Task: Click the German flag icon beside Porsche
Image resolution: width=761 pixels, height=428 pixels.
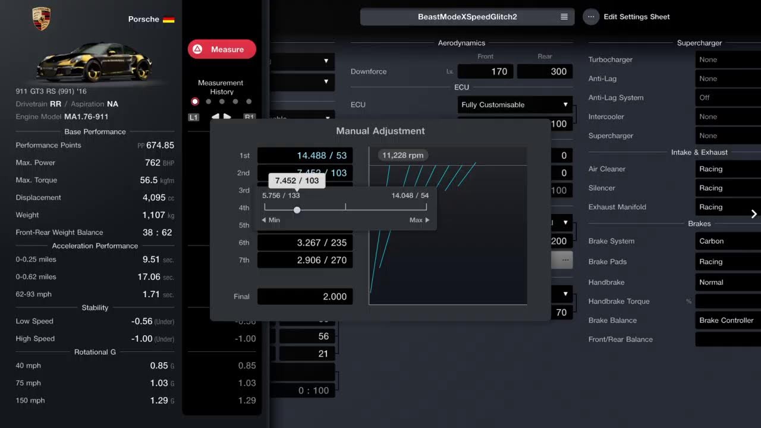Action: pos(169,19)
